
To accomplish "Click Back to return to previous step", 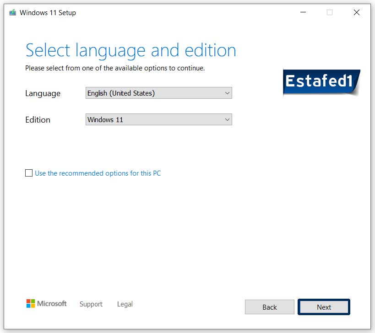I will point(269,307).
